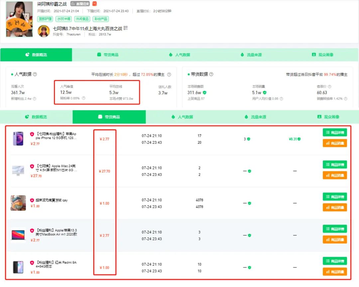This screenshot has height=287, width=359.
Task: Click the green shield next to ¥8.31
Action: (299, 139)
